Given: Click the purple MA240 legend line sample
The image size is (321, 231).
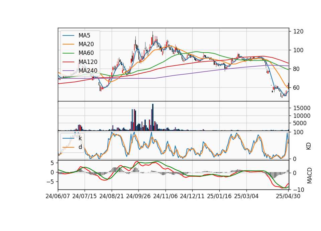Looking at the screenshot, I should [x=68, y=71].
